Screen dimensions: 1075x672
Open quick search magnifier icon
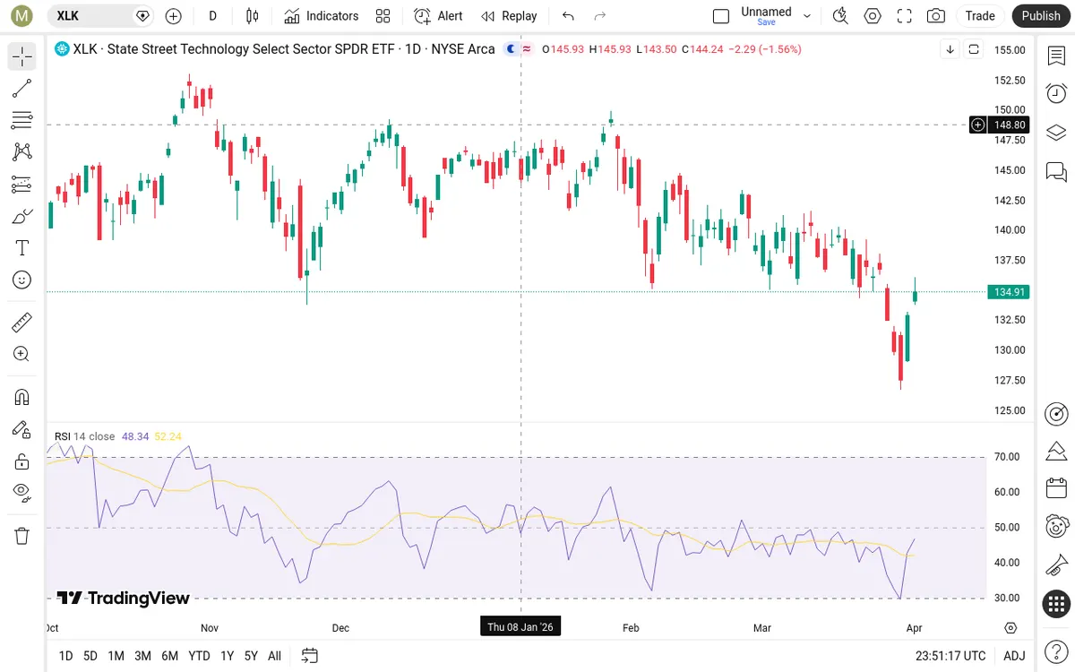840,16
